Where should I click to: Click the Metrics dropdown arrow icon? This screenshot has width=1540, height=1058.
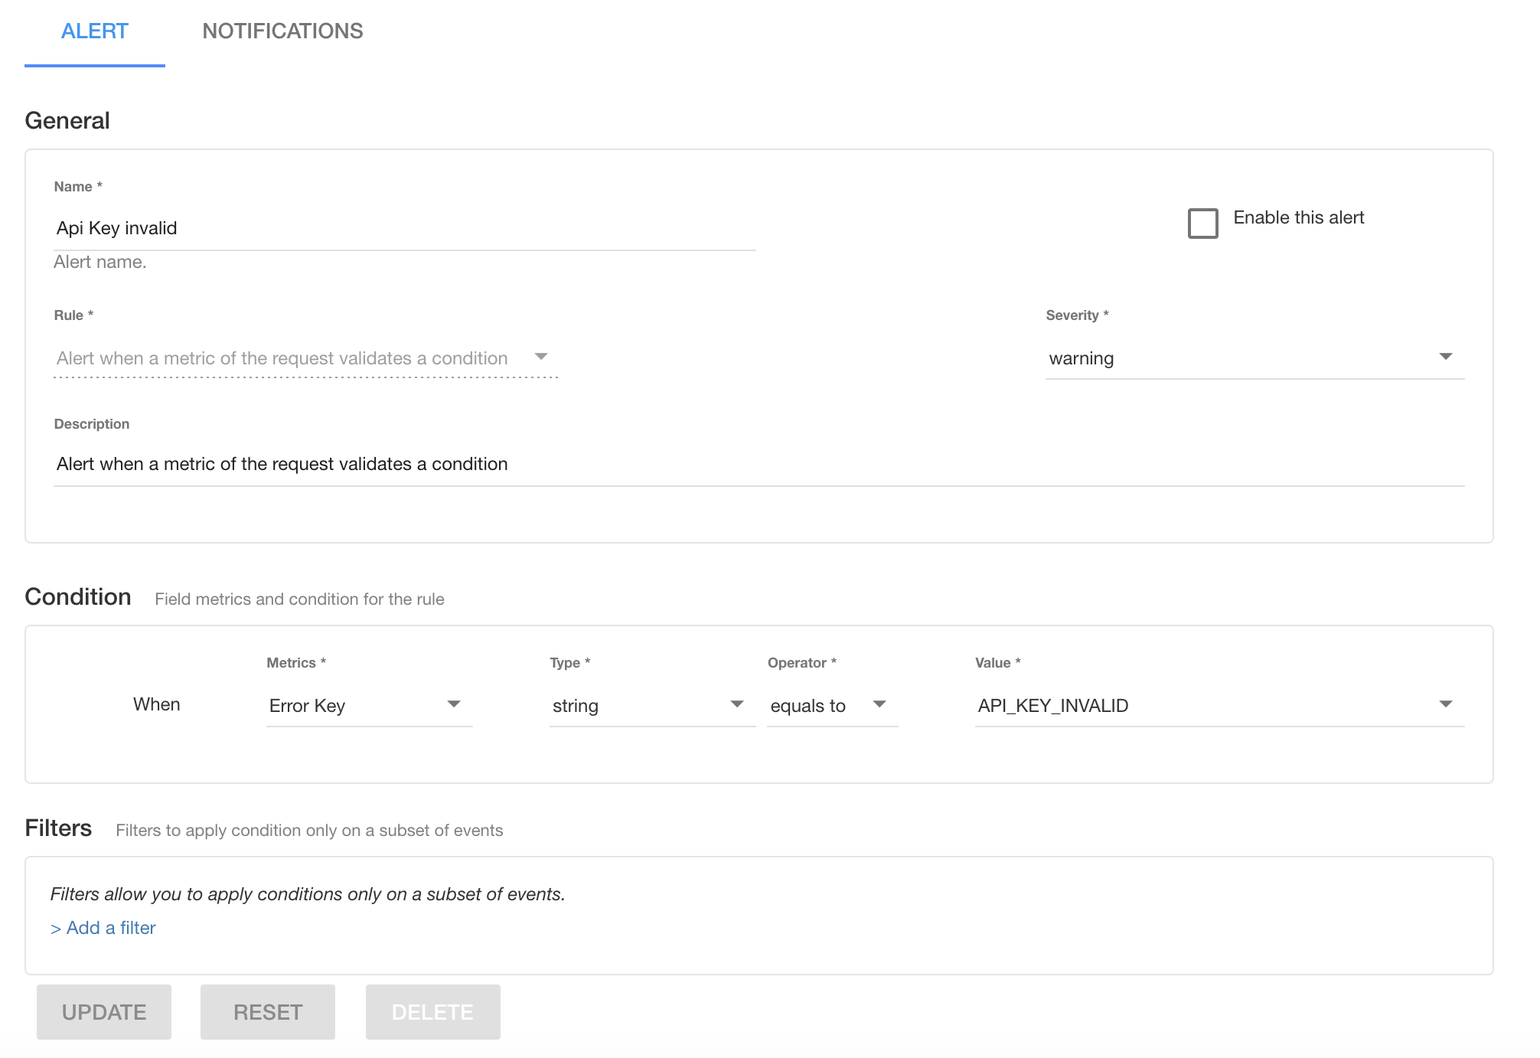point(454,704)
